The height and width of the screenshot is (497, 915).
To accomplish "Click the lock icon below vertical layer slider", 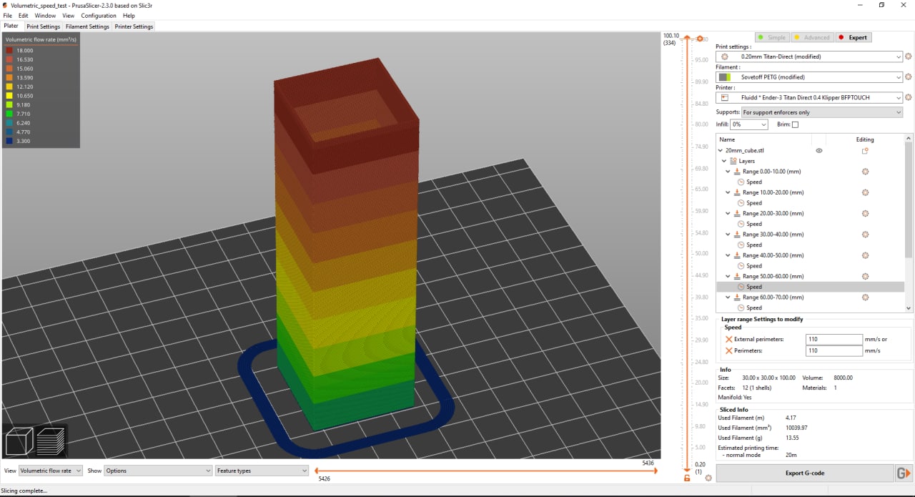I will (x=687, y=478).
